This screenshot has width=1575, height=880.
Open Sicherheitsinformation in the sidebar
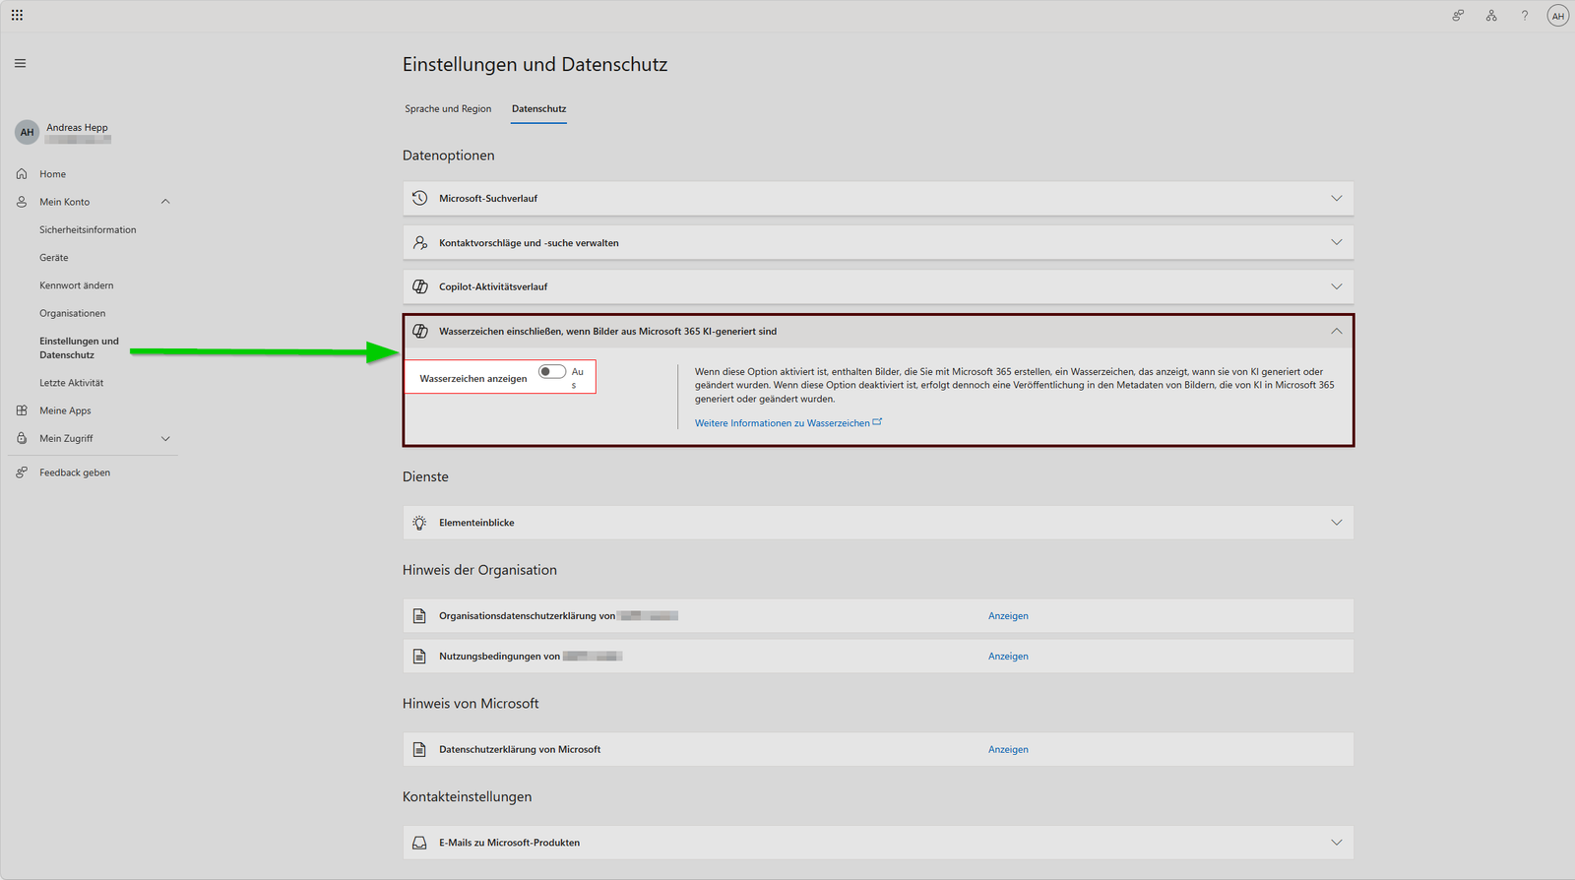point(88,229)
